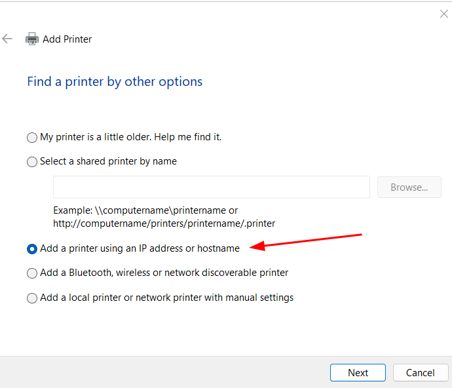Cancel the Add Printer wizard
The image size is (452, 388).
pyautogui.click(x=420, y=372)
